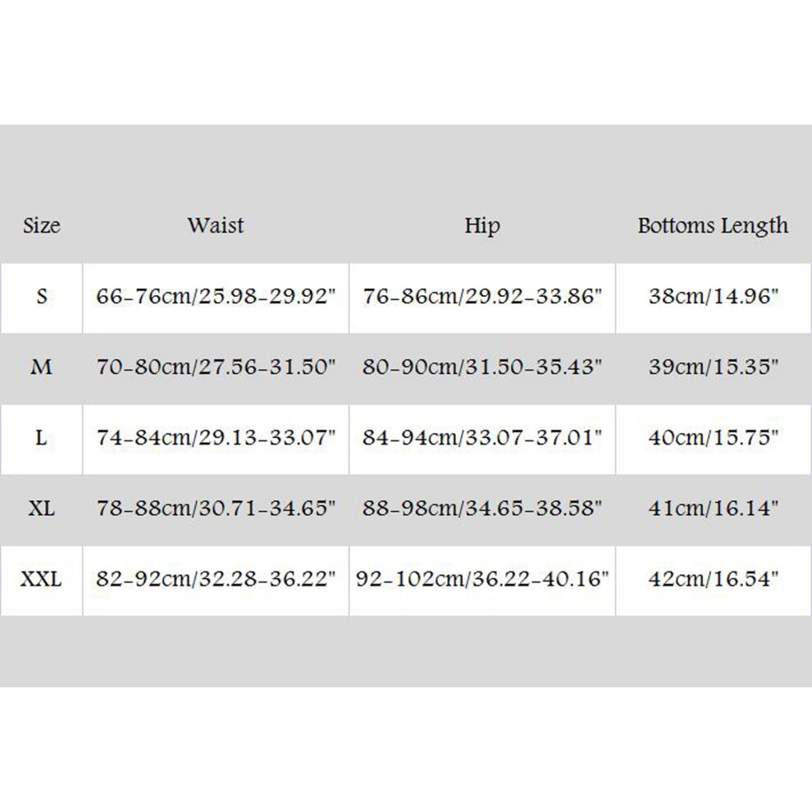The height and width of the screenshot is (812, 812).
Task: Select hip cell 84-94cm/33.07-37.01"
Action: tap(482, 439)
